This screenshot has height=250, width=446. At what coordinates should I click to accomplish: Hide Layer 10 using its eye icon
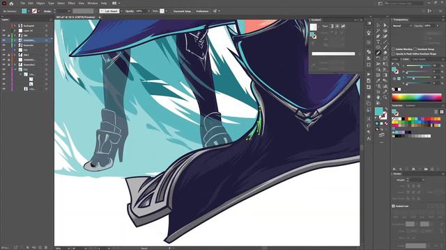(x=4, y=31)
